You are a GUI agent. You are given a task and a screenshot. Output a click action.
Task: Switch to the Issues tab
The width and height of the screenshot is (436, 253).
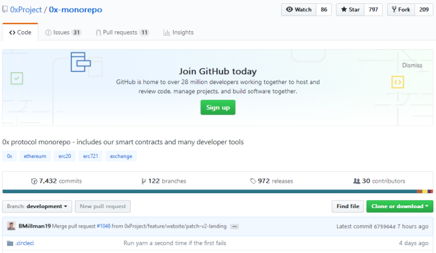[x=63, y=33]
